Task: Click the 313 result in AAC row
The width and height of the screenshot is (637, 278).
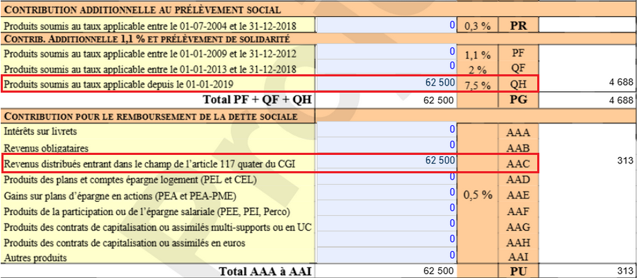Action: [626, 161]
